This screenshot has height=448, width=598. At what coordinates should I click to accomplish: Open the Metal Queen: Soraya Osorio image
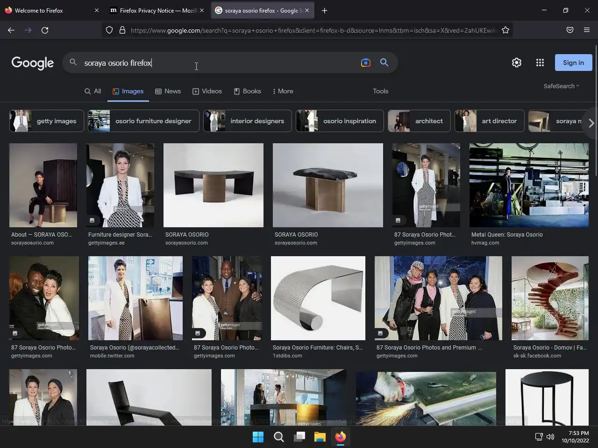click(x=529, y=185)
